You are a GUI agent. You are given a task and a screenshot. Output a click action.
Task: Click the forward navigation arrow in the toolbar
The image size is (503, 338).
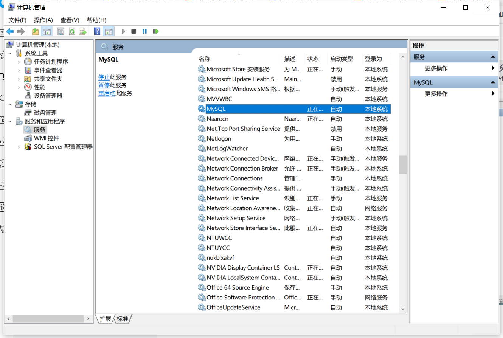click(x=22, y=31)
